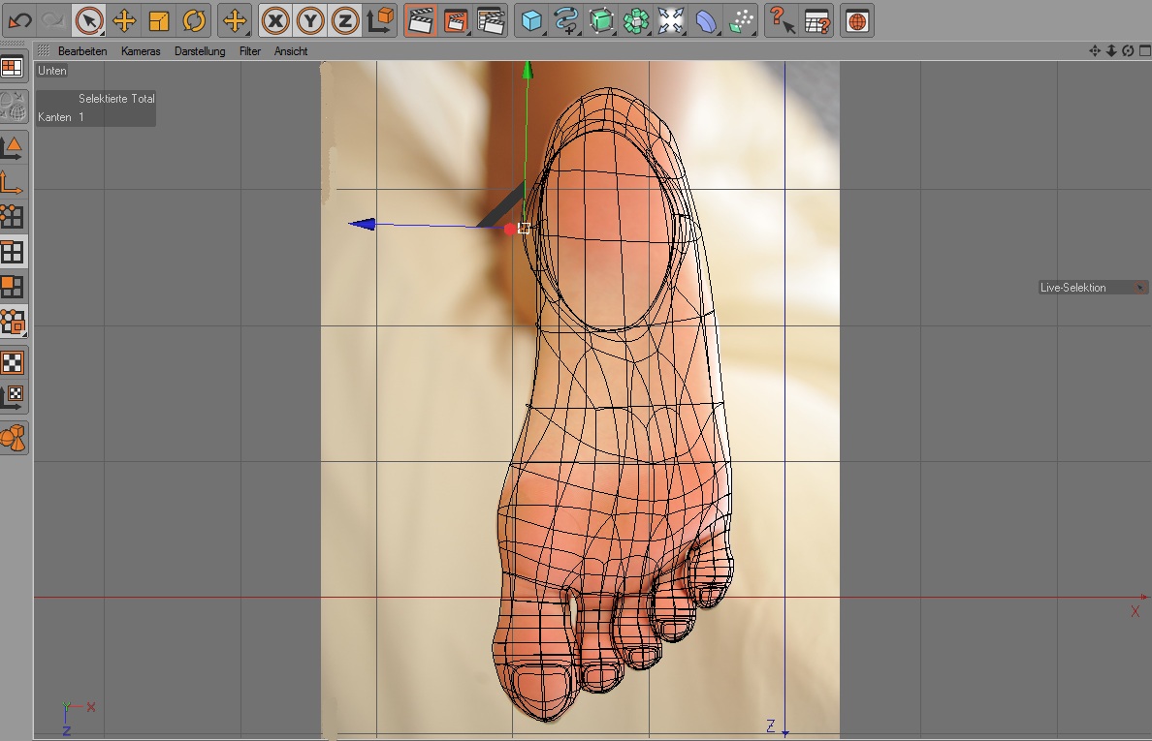Render the active view with clapperboard icon
Screen dimensions: 1152x741
(x=420, y=20)
